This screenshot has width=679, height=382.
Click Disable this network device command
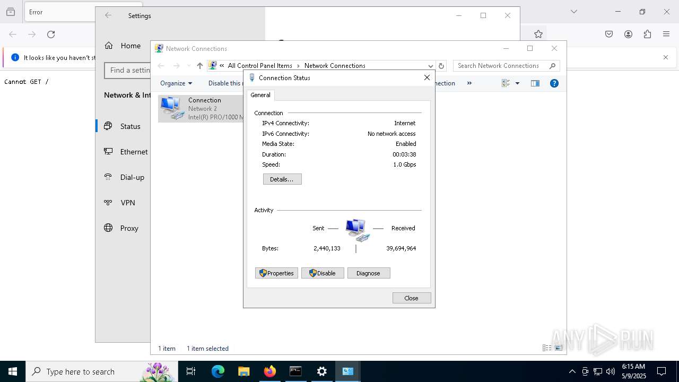pyautogui.click(x=225, y=83)
